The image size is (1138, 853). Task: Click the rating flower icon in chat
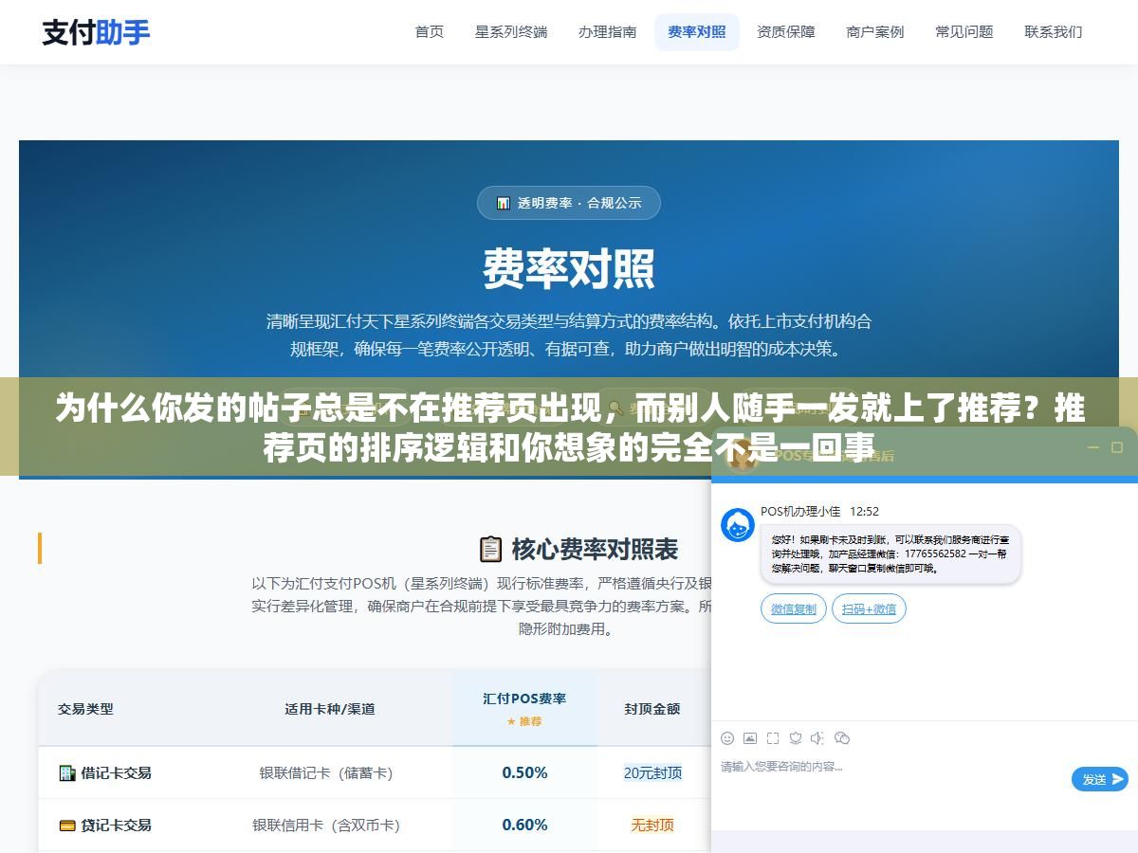[796, 738]
